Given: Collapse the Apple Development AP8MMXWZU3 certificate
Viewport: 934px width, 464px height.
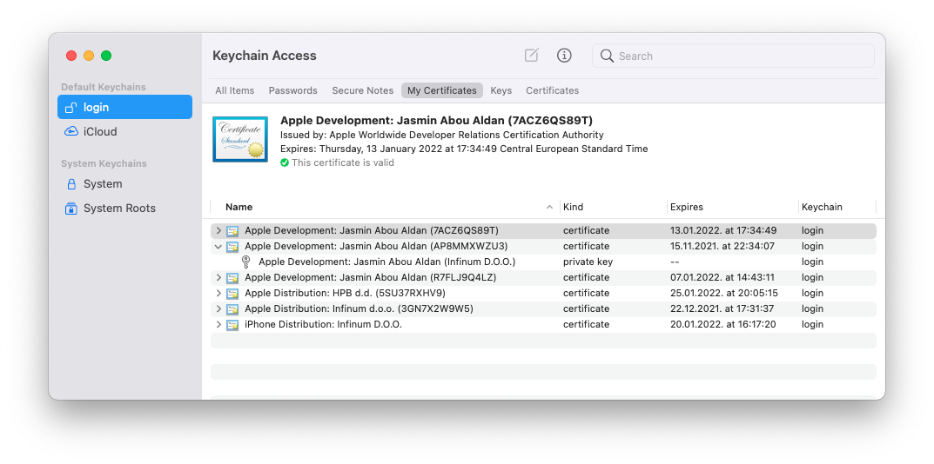Looking at the screenshot, I should coord(218,247).
